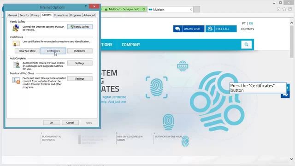Click the Clear SSL state button
Screen dimensions: 295x166
tap(27, 51)
